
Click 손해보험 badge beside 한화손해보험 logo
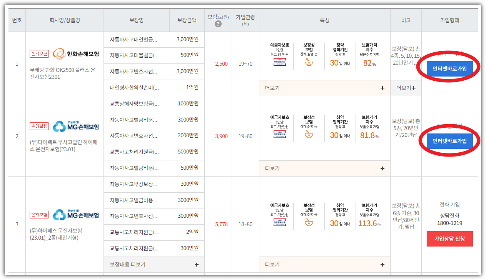tap(39, 54)
